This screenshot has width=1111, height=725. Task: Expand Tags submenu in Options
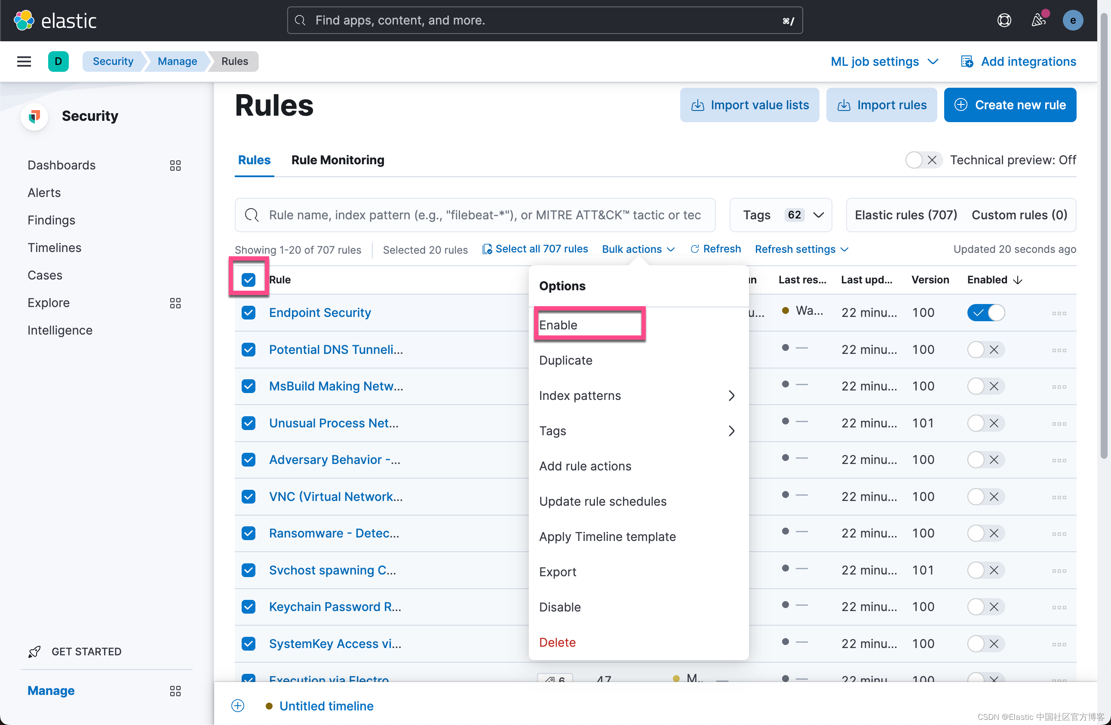click(638, 431)
